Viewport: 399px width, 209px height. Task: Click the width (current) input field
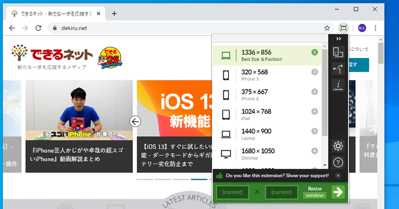(x=233, y=192)
